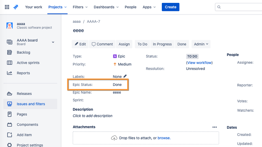Open Components in the sidebar
This screenshot has width=262, height=147.
tap(27, 125)
